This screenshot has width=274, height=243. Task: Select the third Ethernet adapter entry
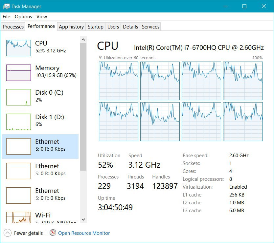[40, 196]
